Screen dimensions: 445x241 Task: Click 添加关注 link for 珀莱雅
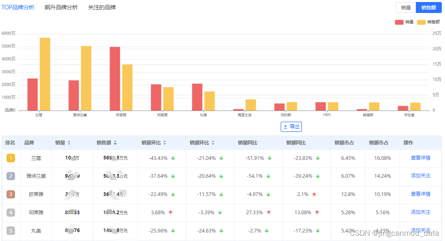point(421,212)
